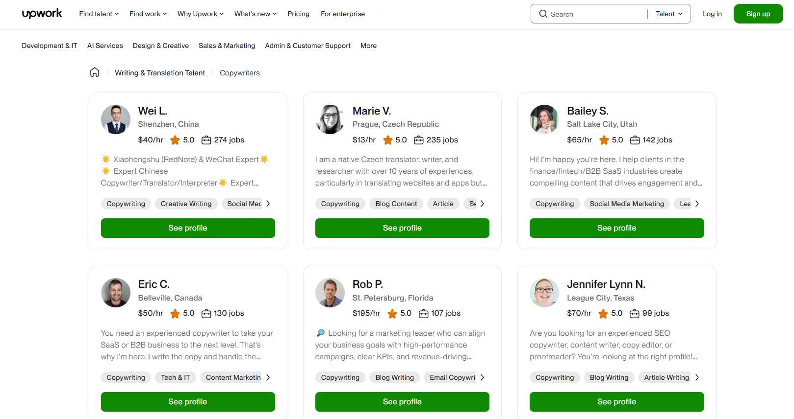Click the Sign up button

pos(758,14)
